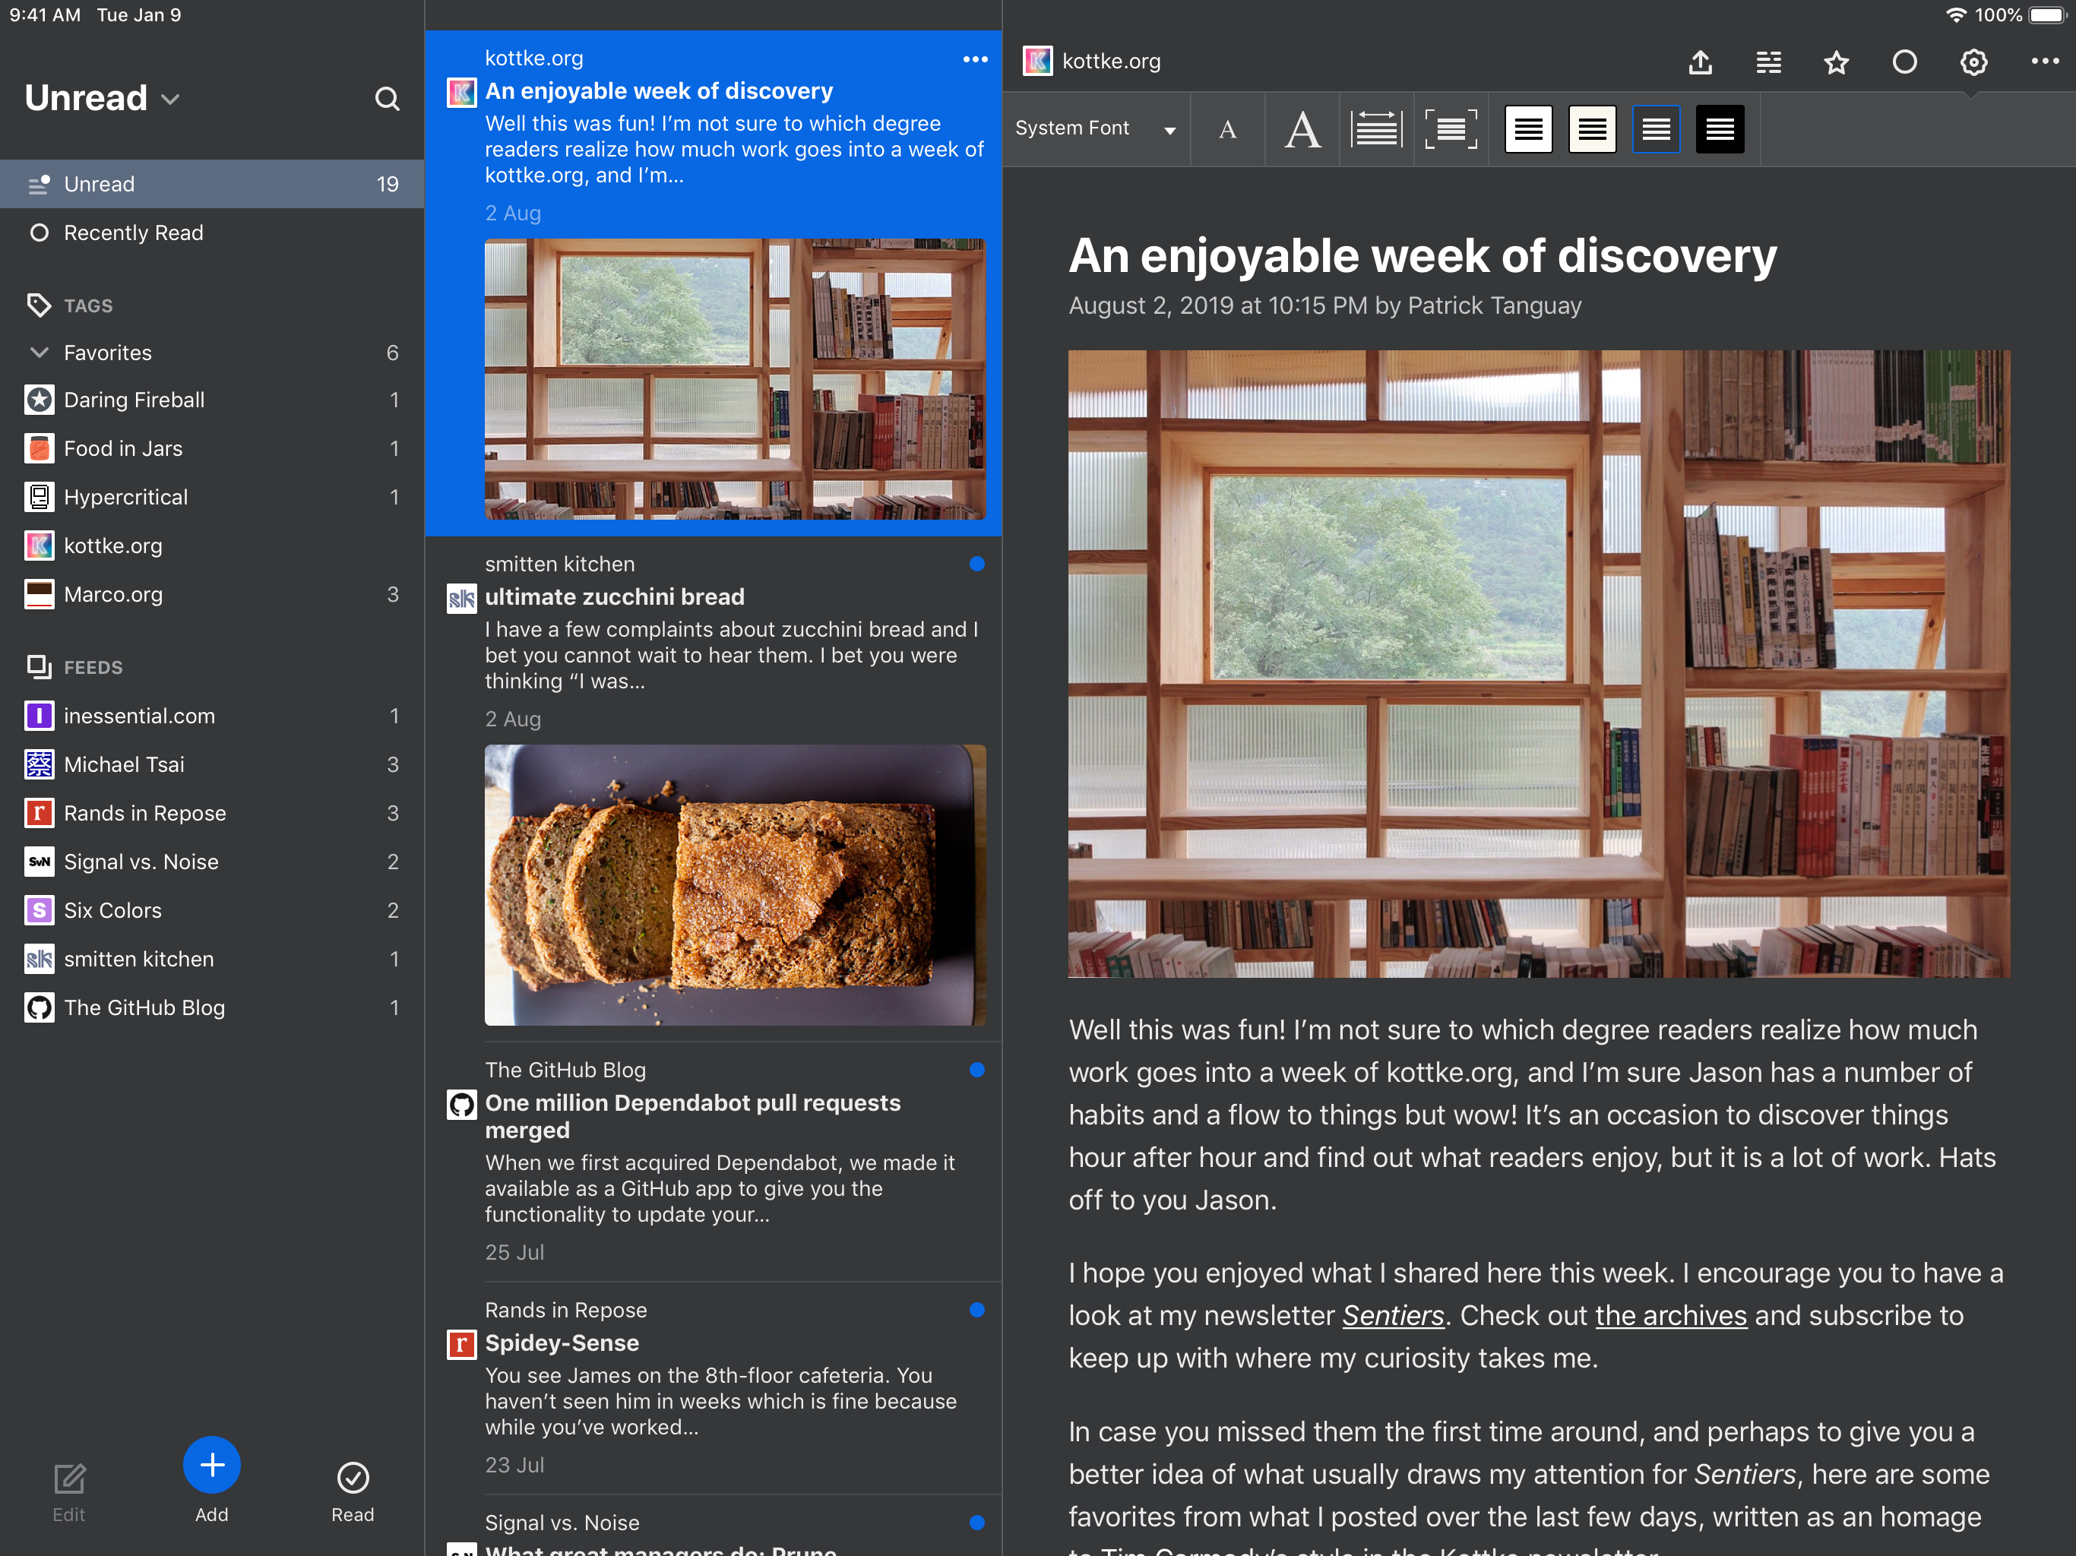The image size is (2076, 1556).
Task: Click the share article icon
Action: click(x=1700, y=62)
